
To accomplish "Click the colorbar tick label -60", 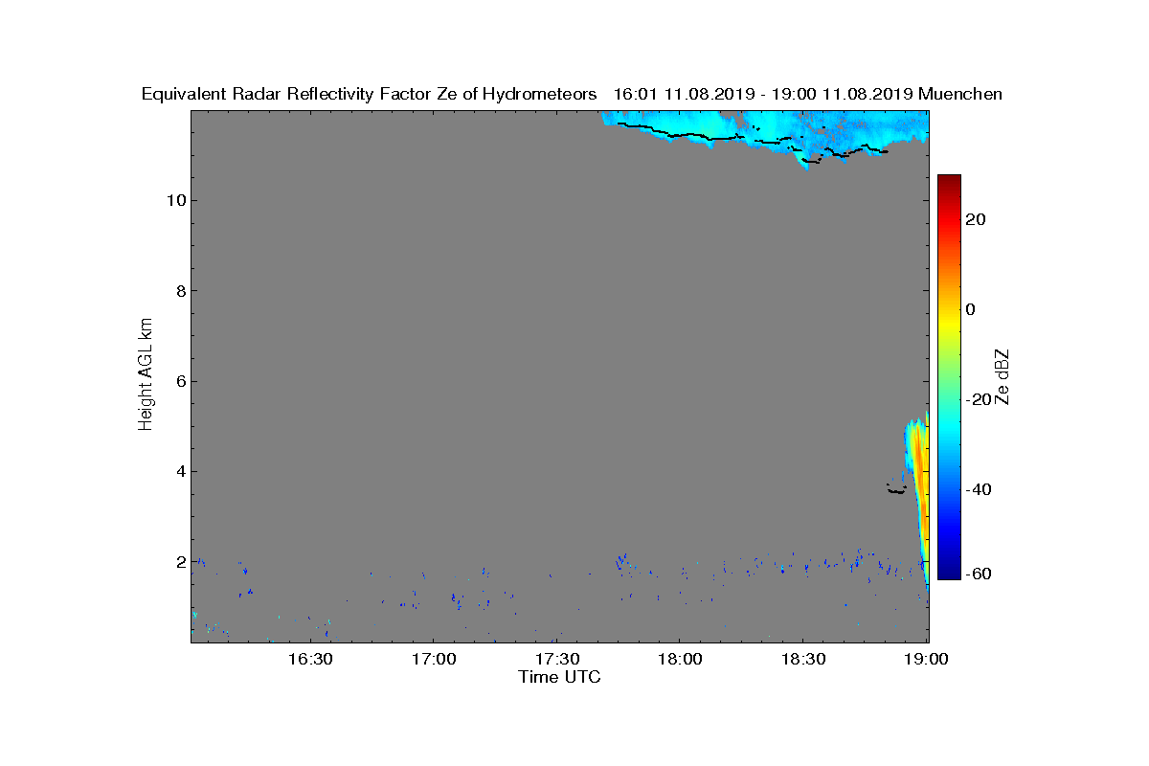I will tap(977, 574).
